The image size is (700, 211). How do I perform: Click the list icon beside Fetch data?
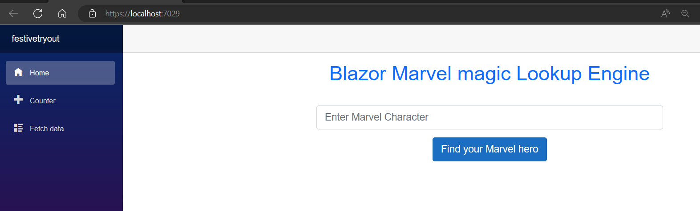pos(18,128)
